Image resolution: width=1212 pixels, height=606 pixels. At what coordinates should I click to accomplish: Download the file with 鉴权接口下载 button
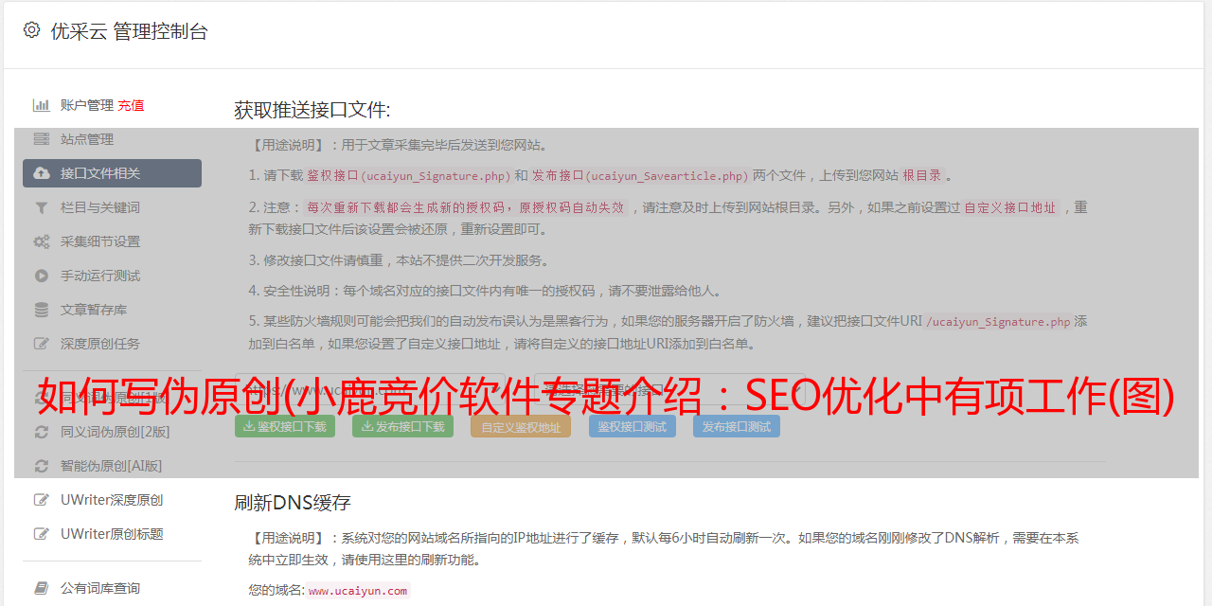pyautogui.click(x=285, y=426)
